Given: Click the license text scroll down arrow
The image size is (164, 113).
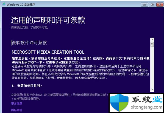Looking at the screenshot, I should pyautogui.click(x=152, y=90).
